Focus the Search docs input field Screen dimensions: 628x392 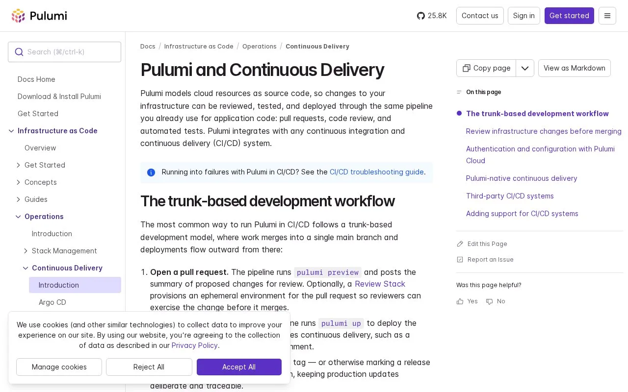tap(64, 52)
